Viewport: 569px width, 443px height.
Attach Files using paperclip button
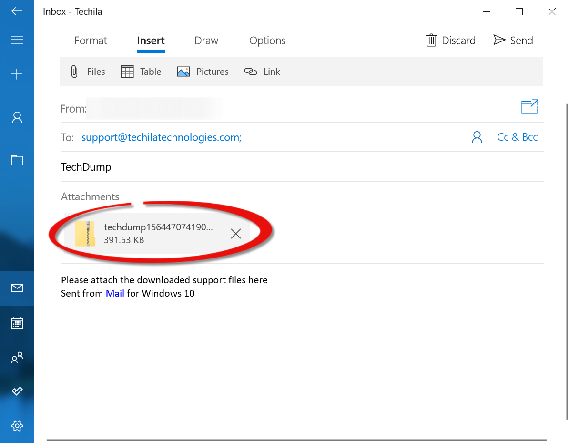click(88, 72)
